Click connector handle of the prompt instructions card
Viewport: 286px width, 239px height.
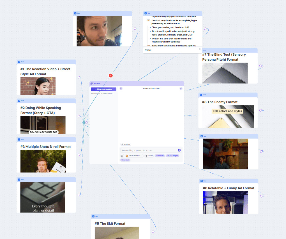pyautogui.click(x=205, y=29)
